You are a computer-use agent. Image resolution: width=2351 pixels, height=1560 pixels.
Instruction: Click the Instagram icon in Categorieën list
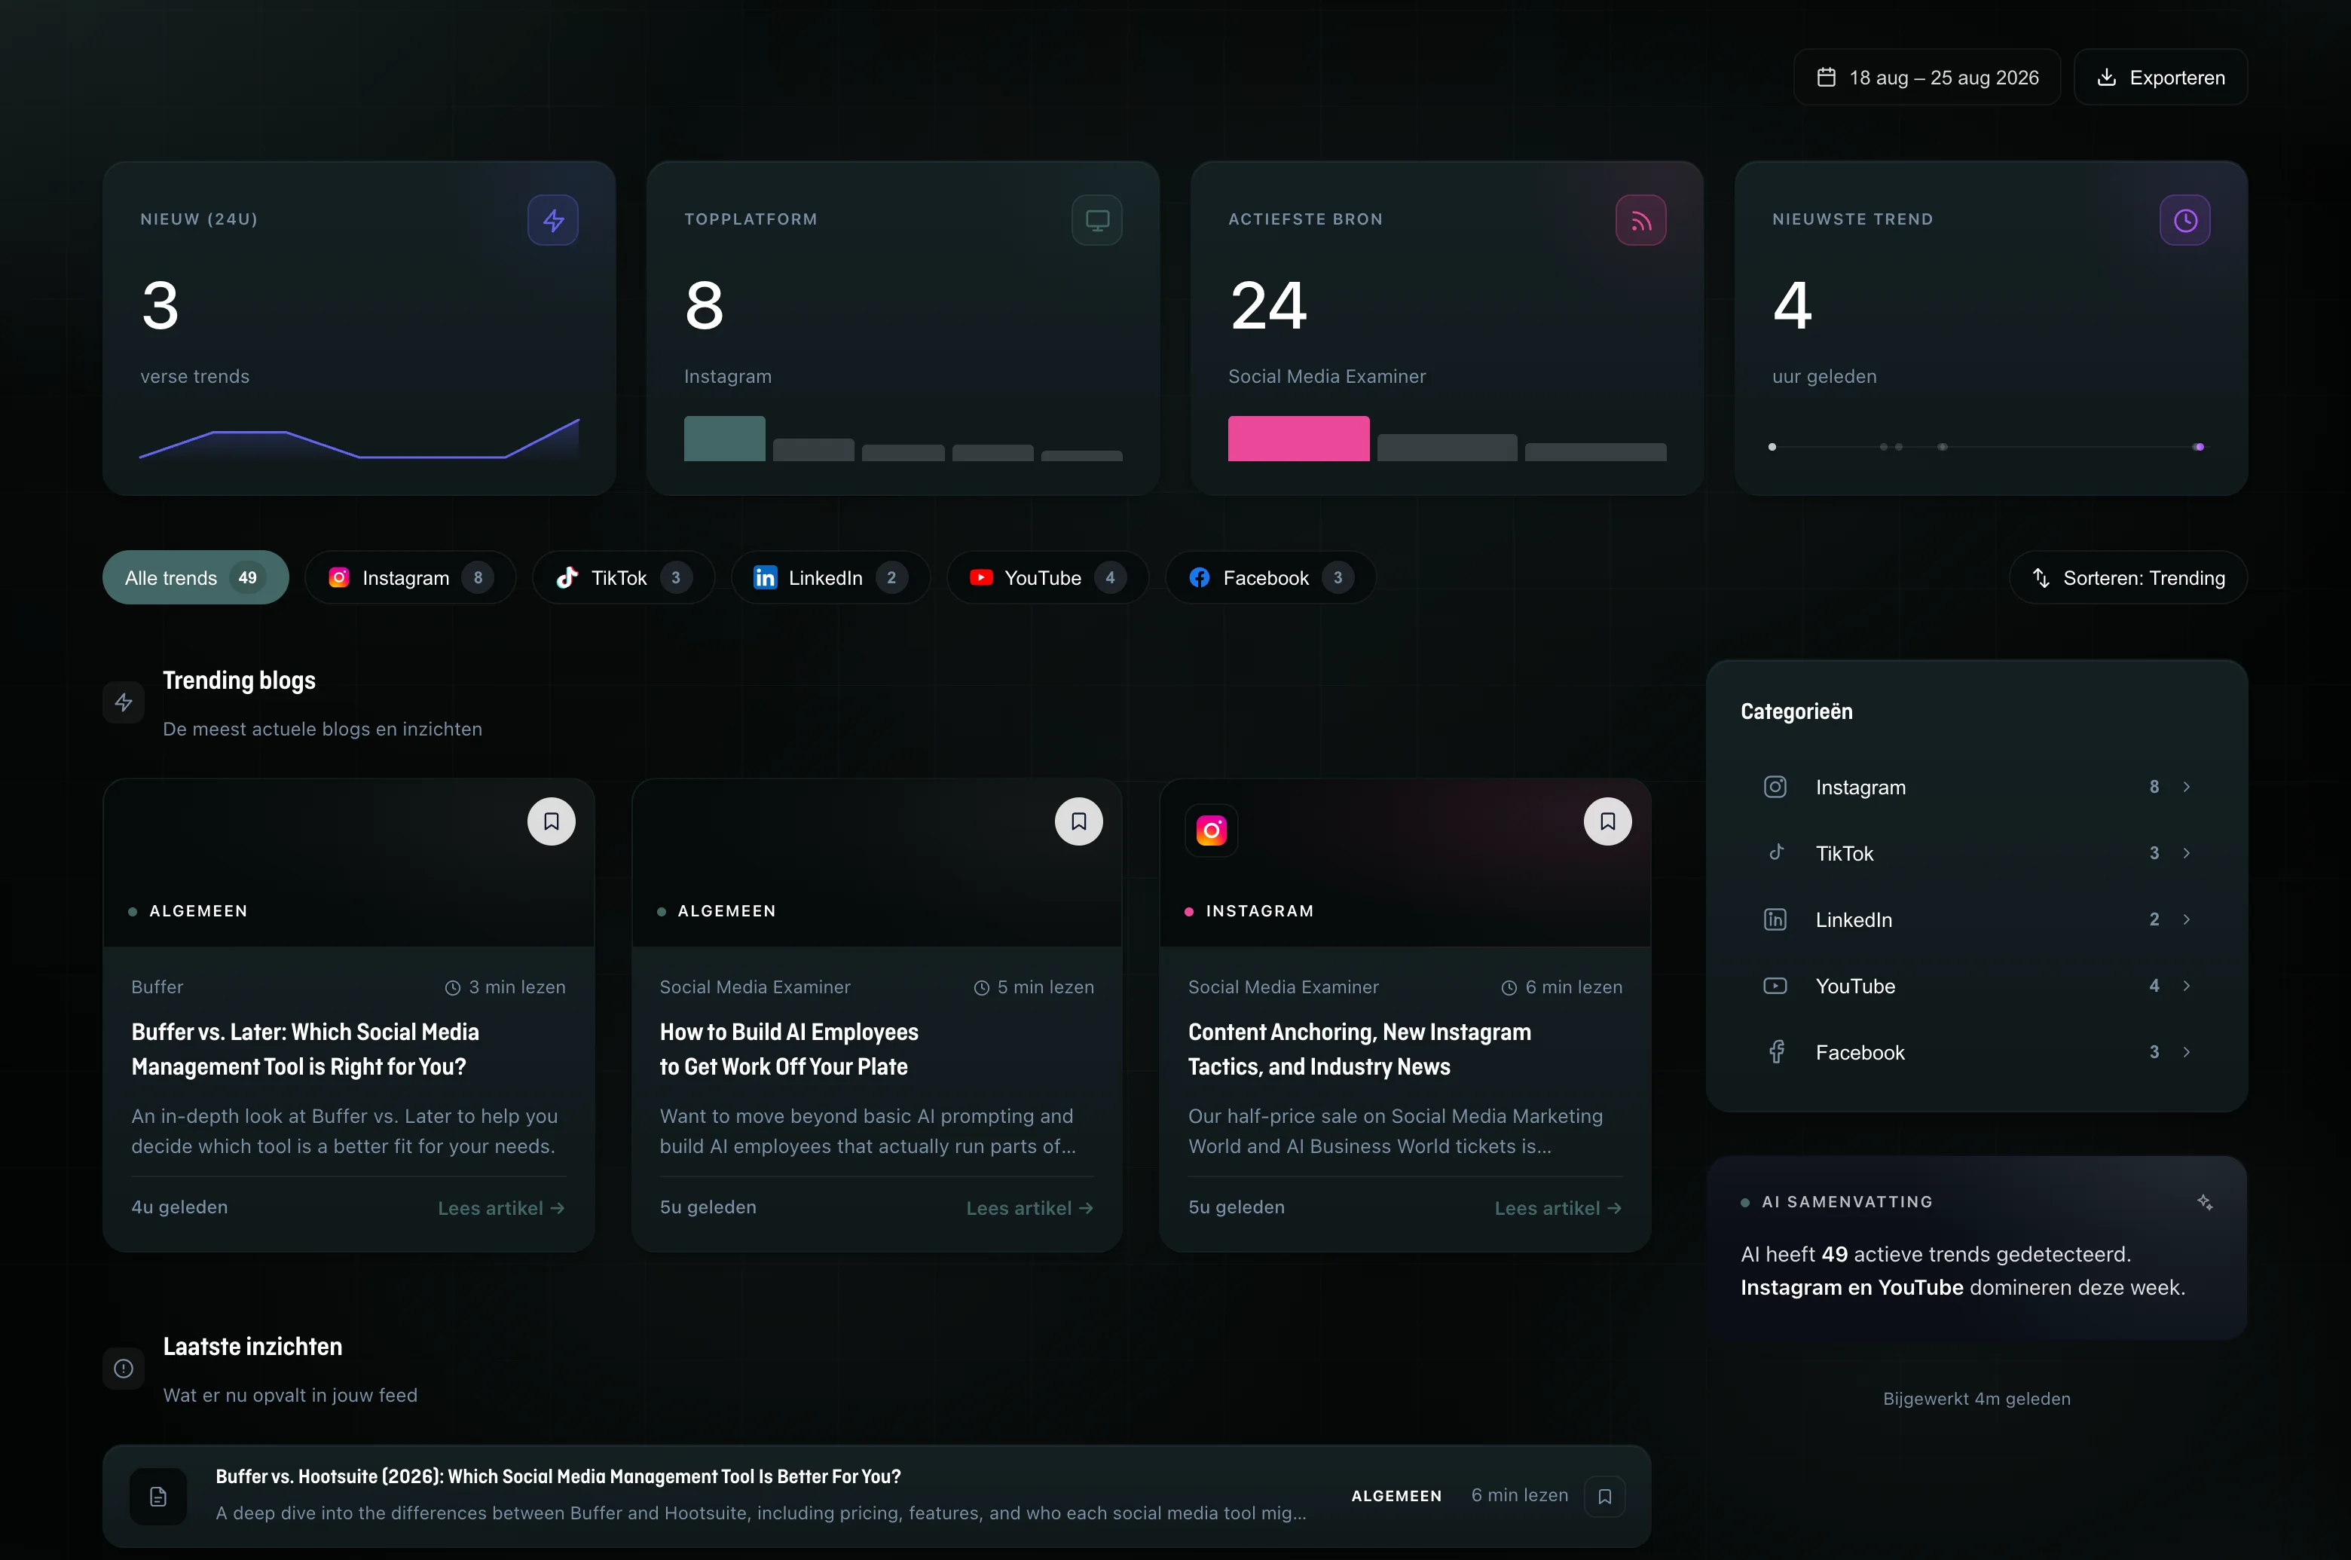coord(1775,787)
